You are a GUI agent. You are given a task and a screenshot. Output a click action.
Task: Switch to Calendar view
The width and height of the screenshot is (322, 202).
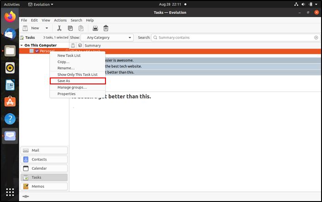coord(44,168)
